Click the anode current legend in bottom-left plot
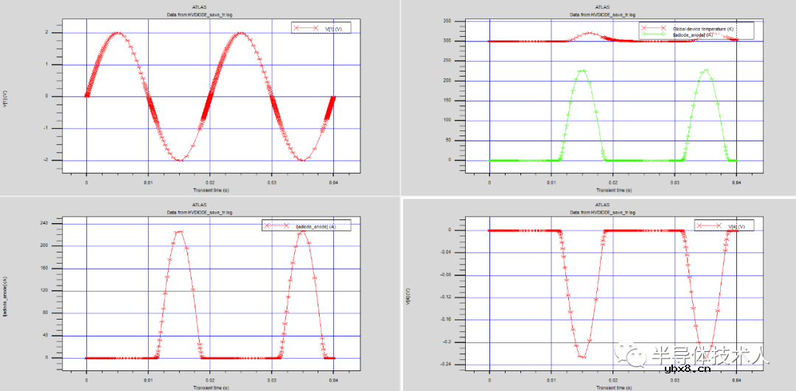The image size is (796, 391). click(x=306, y=226)
